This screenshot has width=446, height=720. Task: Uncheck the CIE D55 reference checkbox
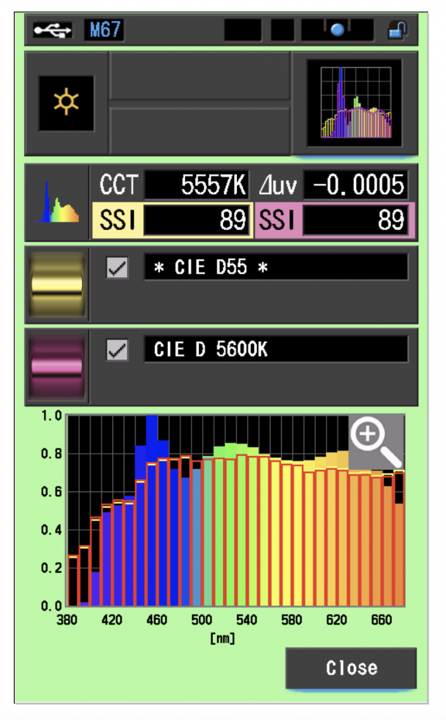pos(117,267)
